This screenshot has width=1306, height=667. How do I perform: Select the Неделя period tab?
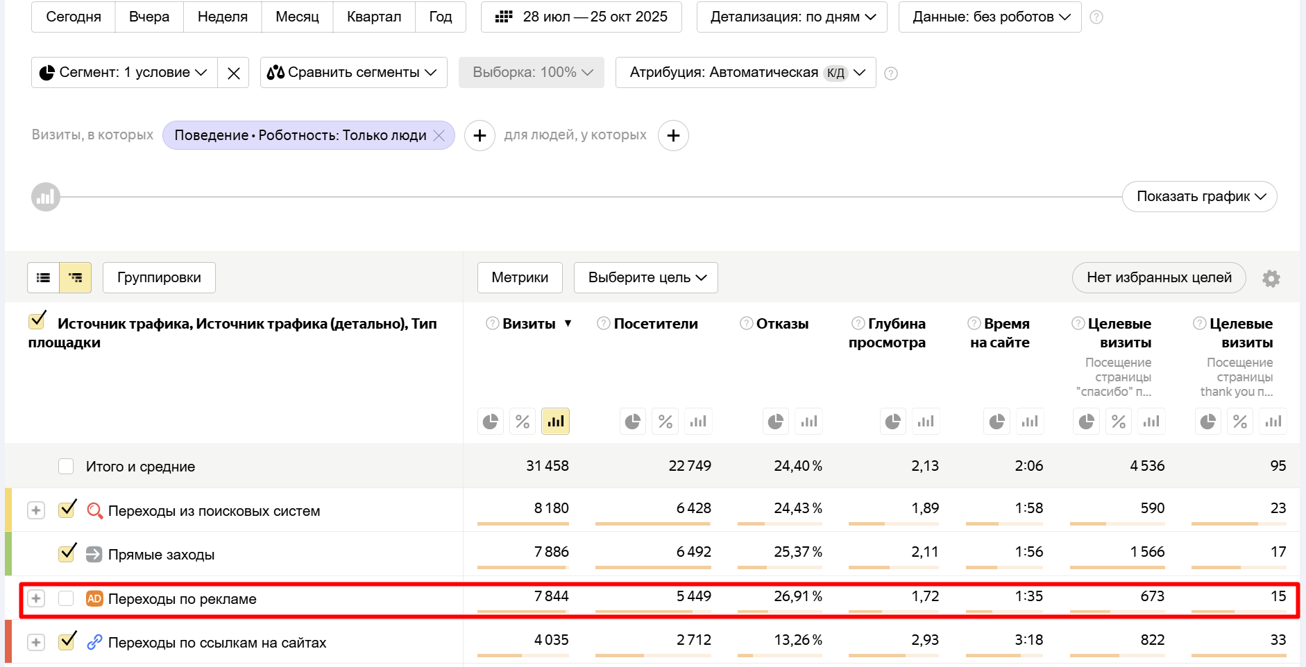[222, 17]
